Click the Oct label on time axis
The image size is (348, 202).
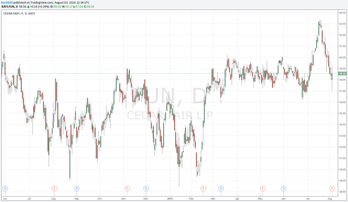pos(100,199)
